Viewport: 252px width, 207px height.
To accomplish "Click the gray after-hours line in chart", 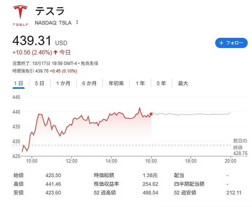I will (191, 114).
